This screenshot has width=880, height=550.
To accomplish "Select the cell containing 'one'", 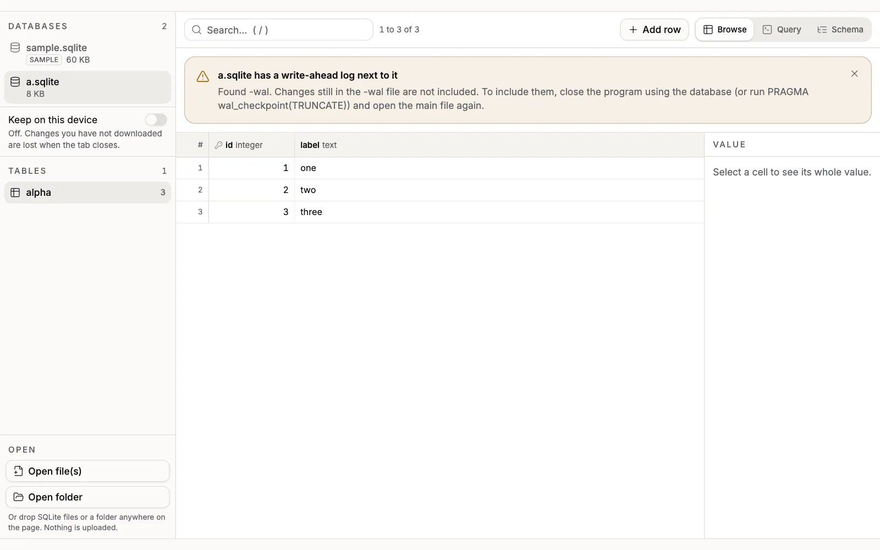I will [499, 168].
